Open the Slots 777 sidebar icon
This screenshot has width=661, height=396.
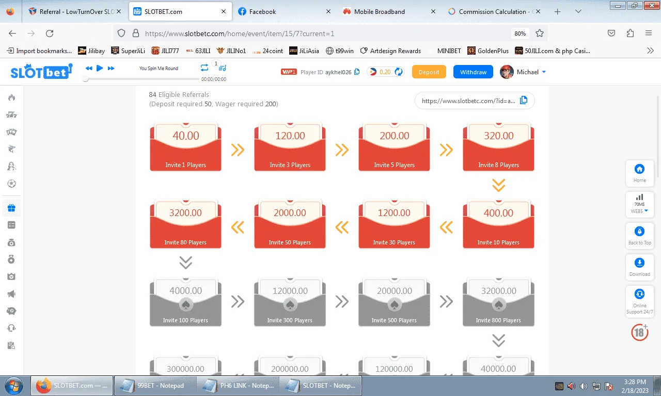[11, 115]
